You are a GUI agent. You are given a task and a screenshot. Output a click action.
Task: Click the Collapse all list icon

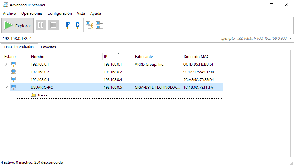100,25
